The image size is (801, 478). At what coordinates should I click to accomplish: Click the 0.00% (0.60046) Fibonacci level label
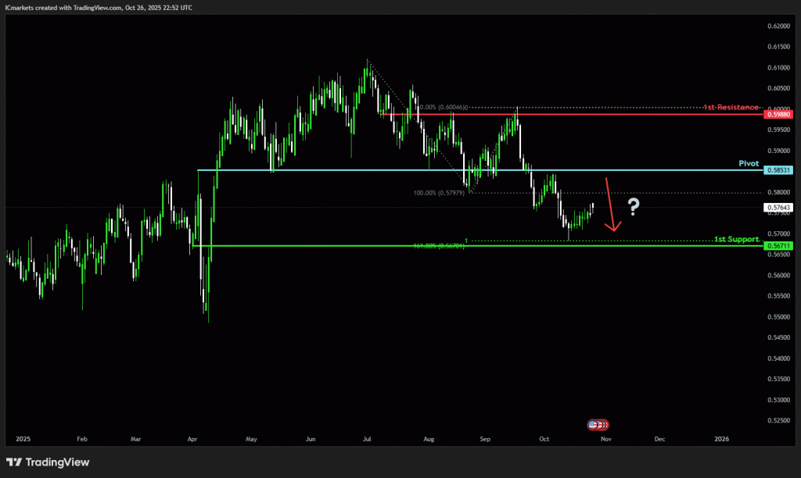click(x=442, y=107)
